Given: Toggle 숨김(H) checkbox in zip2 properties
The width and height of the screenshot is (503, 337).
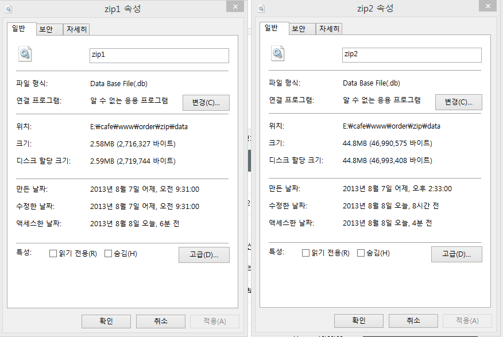Looking at the screenshot, I should [x=361, y=253].
